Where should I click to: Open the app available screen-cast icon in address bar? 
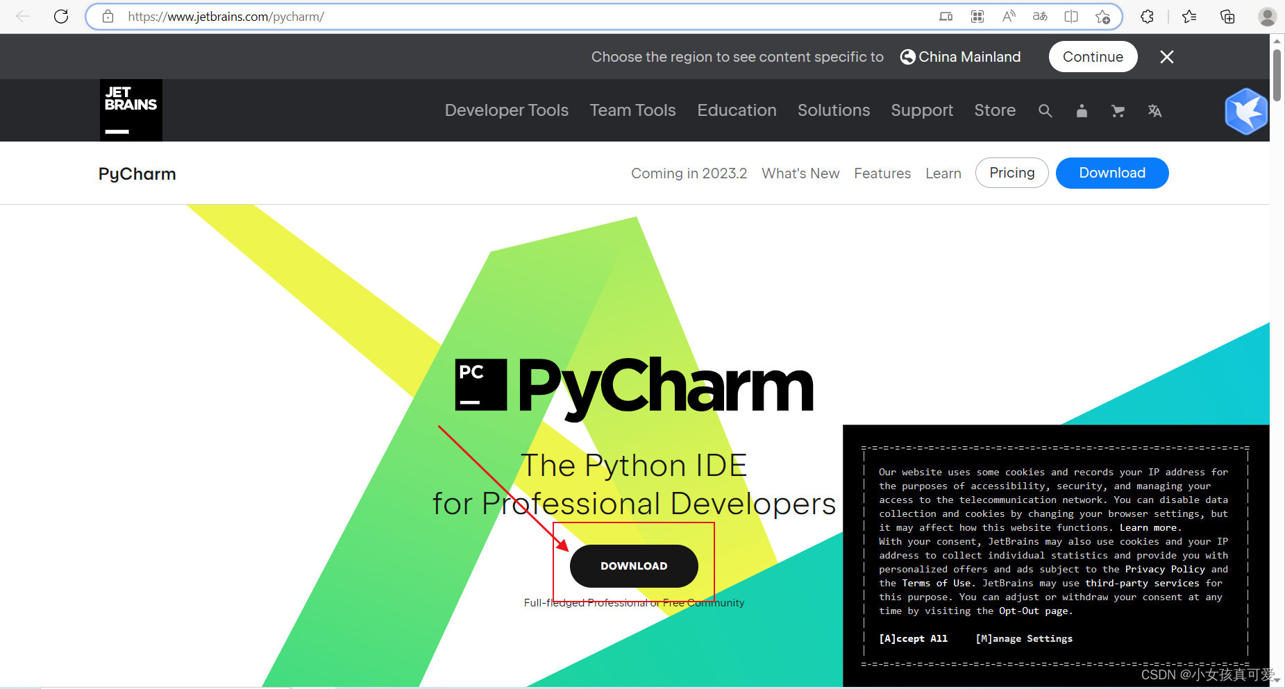pyautogui.click(x=946, y=17)
